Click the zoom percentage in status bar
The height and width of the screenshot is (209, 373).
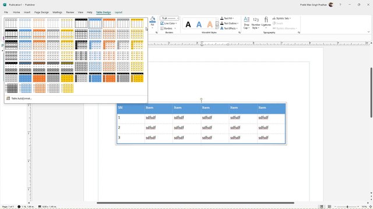click(x=364, y=207)
